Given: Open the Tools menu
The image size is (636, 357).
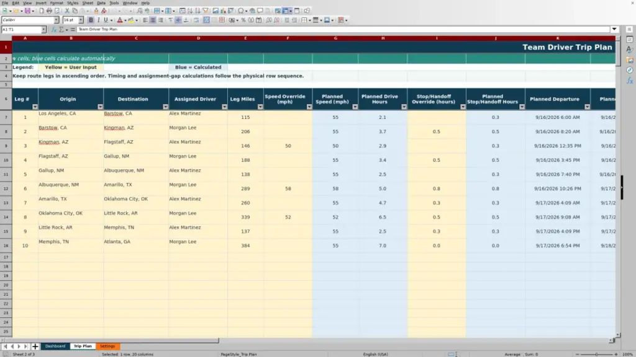Looking at the screenshot, I should coord(114,3).
